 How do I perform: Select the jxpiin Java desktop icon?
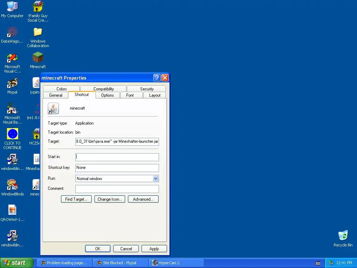click(x=36, y=83)
